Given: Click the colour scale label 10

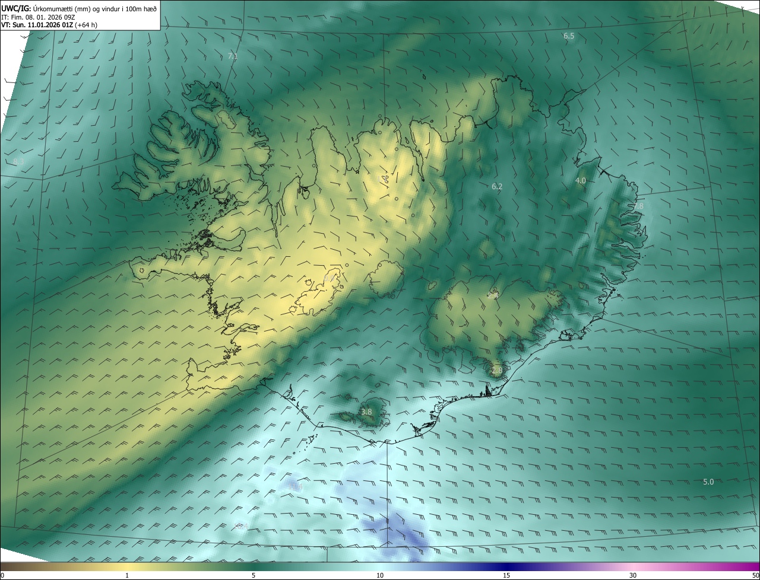Looking at the screenshot, I should tap(380, 575).
